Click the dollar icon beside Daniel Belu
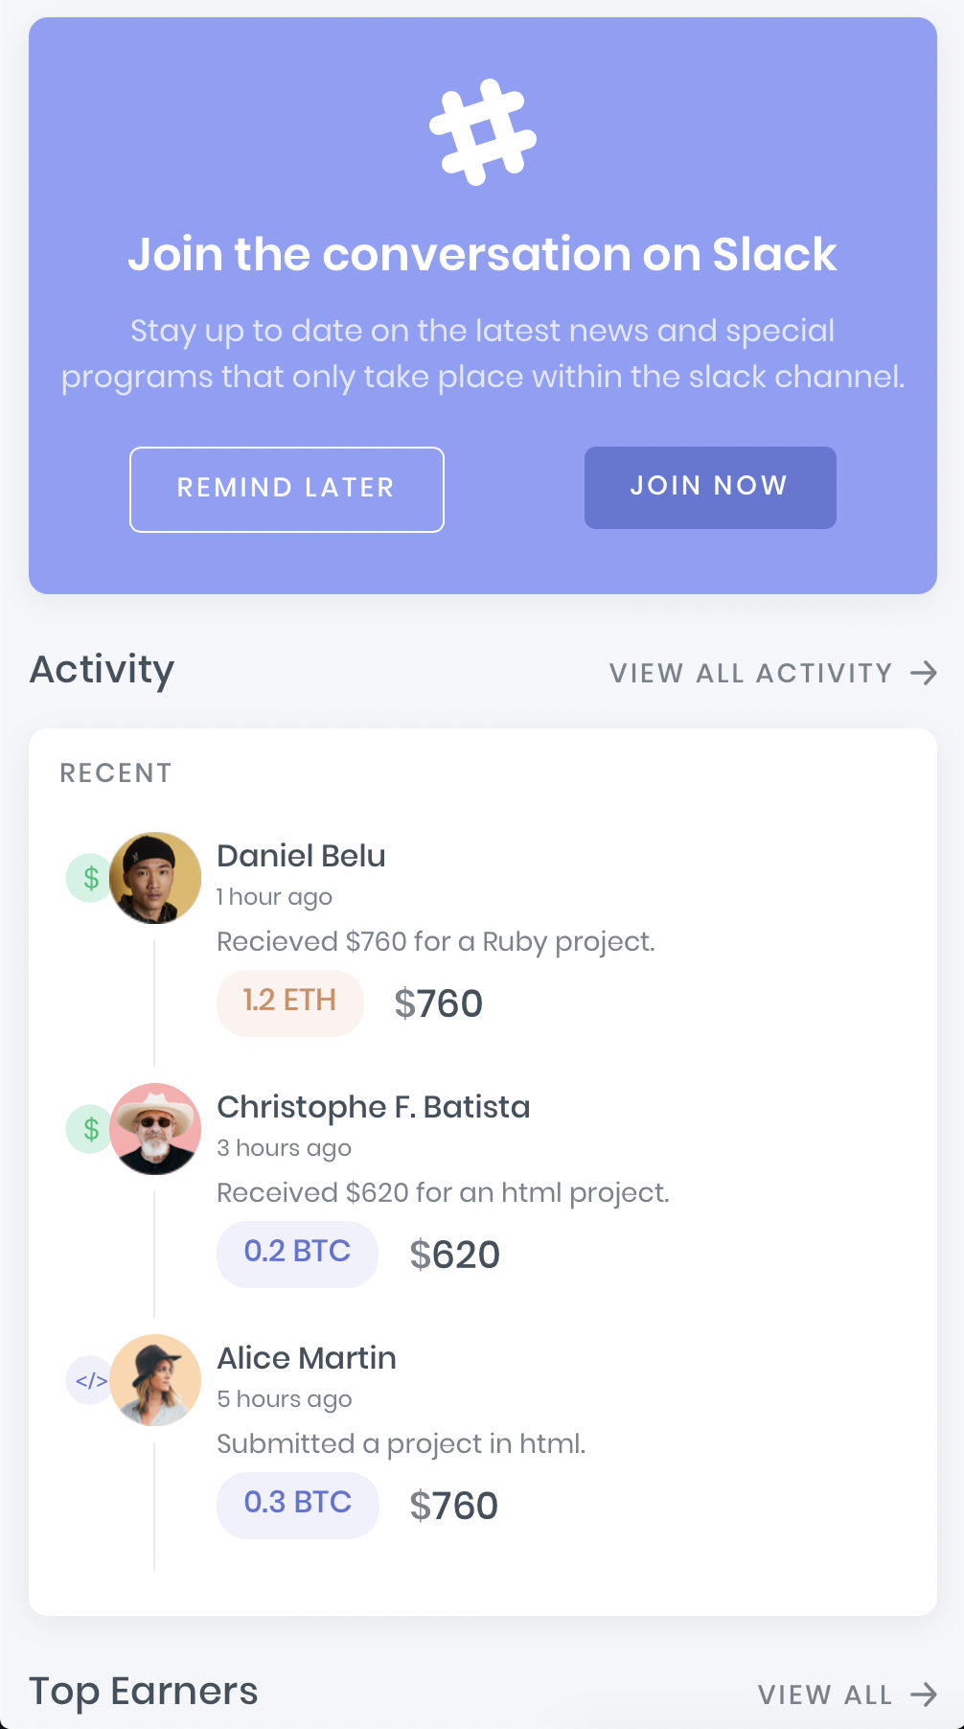 tap(90, 877)
